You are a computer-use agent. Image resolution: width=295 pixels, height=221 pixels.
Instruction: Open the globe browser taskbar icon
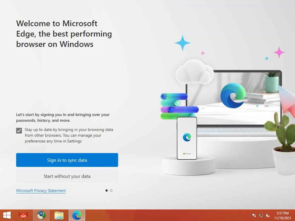click(x=41, y=215)
